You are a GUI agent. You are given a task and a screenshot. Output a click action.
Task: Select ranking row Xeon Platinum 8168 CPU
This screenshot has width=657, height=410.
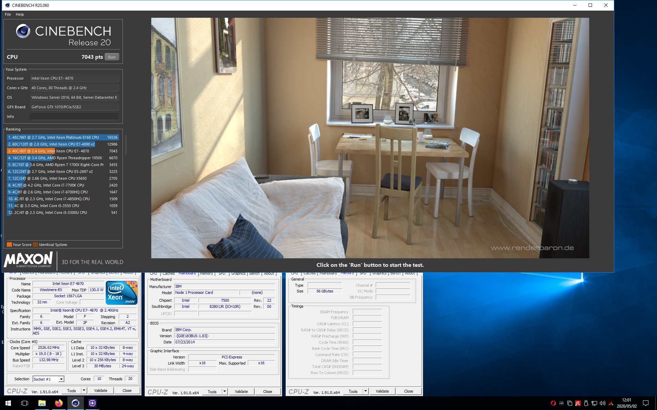pos(63,137)
